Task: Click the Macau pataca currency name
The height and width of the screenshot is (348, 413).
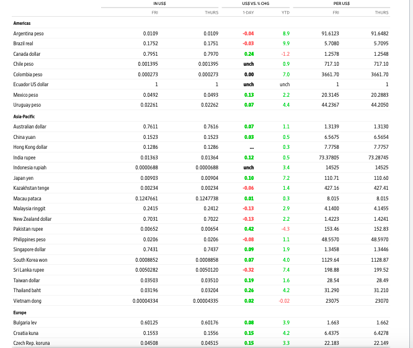Action: (27, 199)
